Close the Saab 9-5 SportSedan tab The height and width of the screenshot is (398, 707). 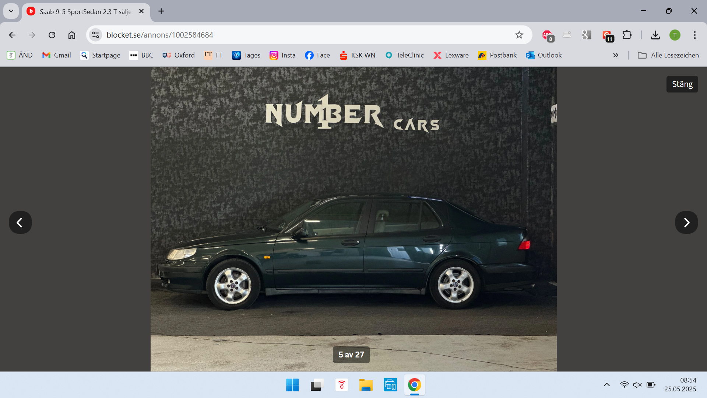(x=141, y=11)
